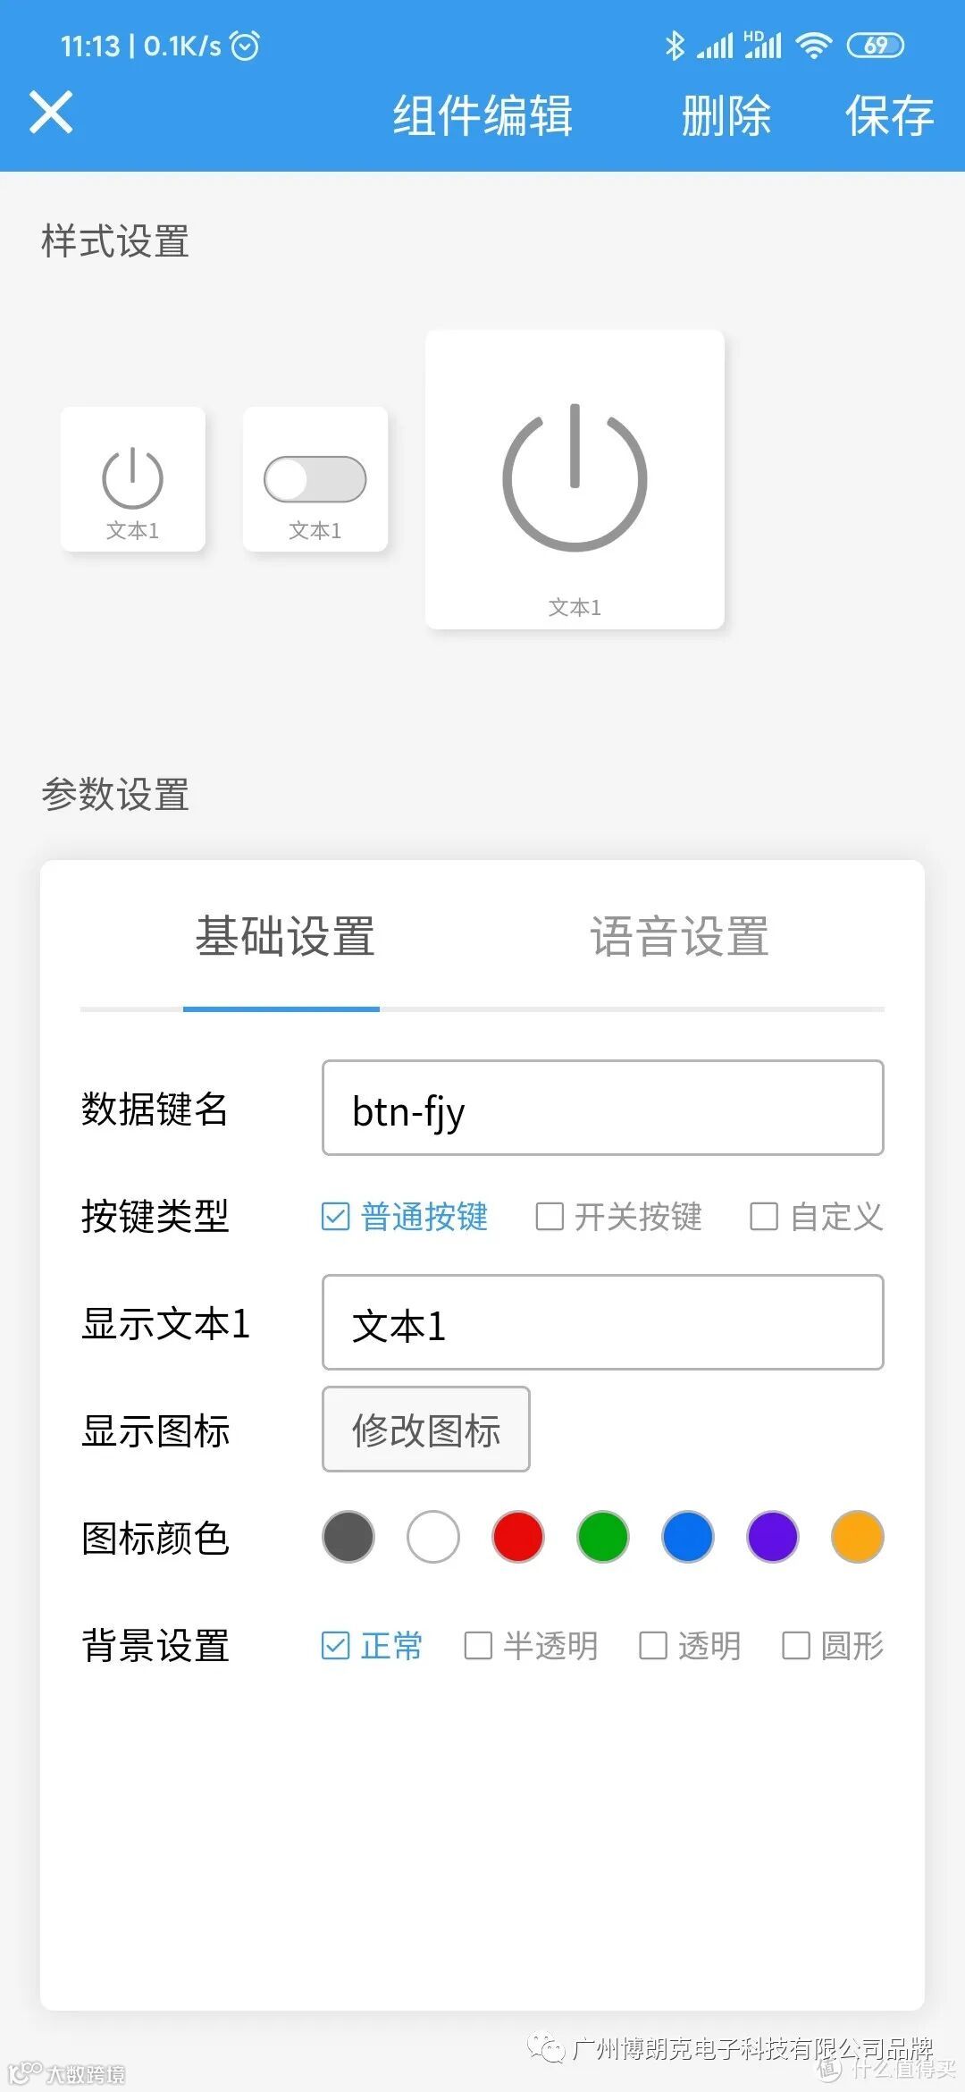Choose the toggle switch style thumbnail
Image resolution: width=965 pixels, height=2092 pixels.
[x=315, y=479]
